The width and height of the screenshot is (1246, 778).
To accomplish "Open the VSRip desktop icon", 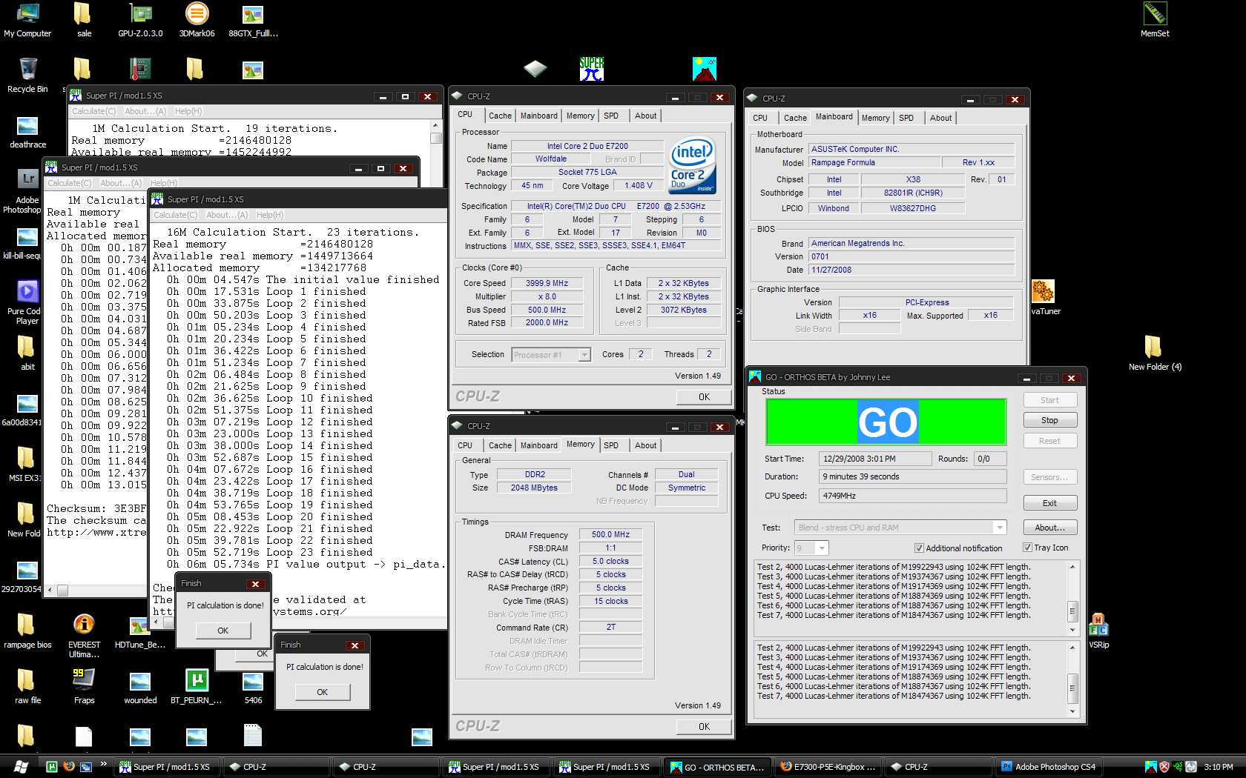I will point(1098,631).
